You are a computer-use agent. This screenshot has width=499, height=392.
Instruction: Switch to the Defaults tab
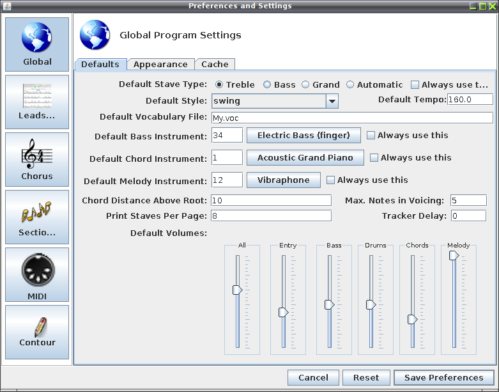click(x=100, y=65)
